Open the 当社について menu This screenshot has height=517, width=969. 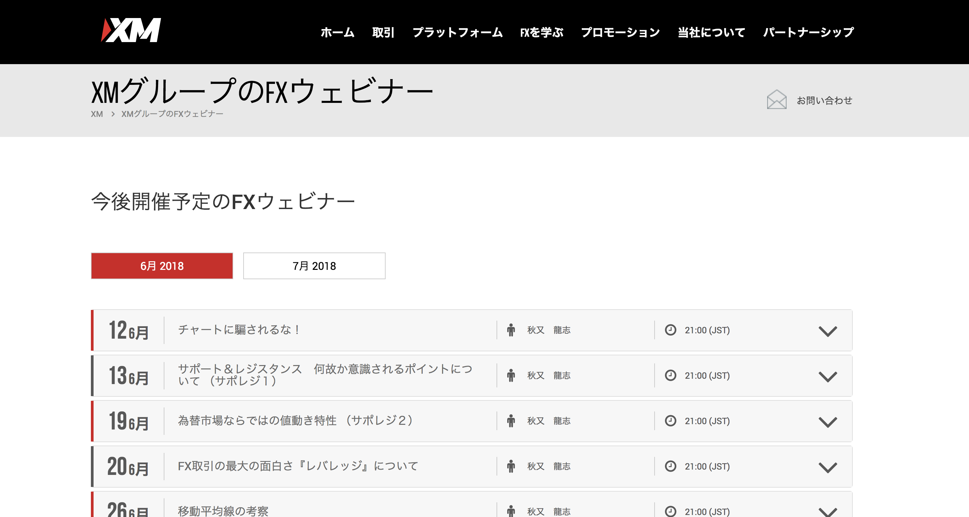(x=711, y=32)
